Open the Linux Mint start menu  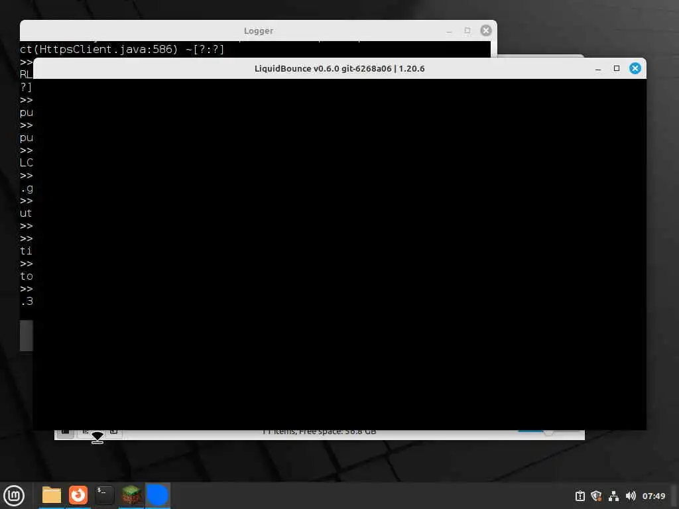14,496
